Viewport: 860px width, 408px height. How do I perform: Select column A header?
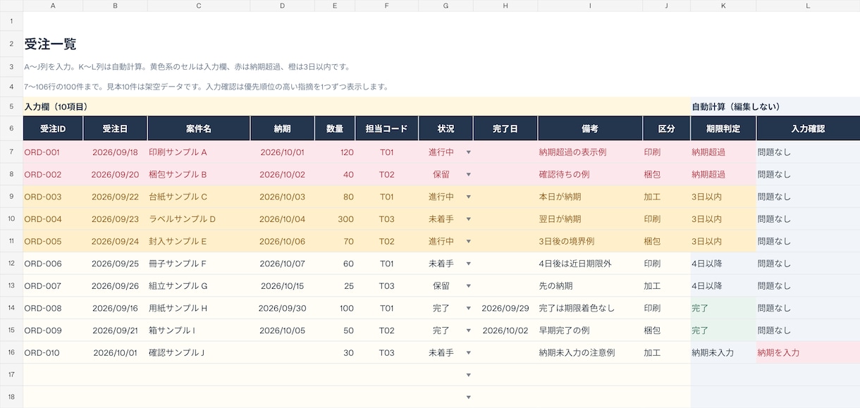click(53, 6)
